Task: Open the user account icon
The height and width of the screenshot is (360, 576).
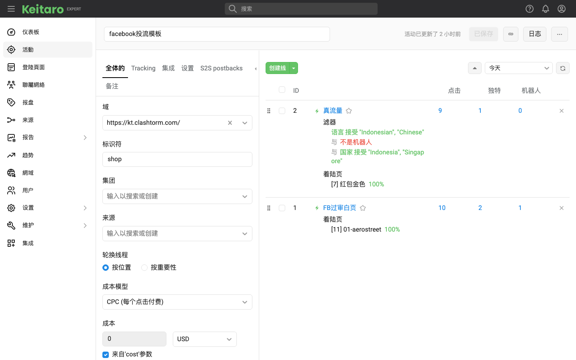Action: (x=562, y=9)
